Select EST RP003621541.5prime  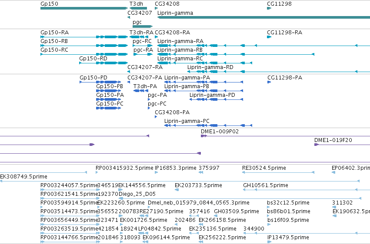point(69,195)
